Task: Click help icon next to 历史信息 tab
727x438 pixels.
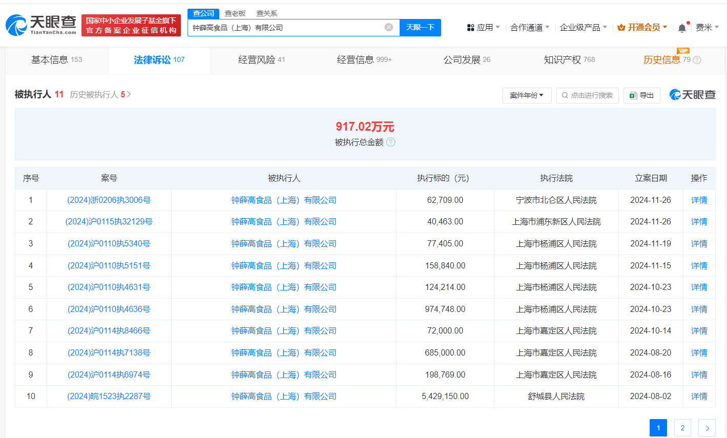Action: [x=697, y=60]
